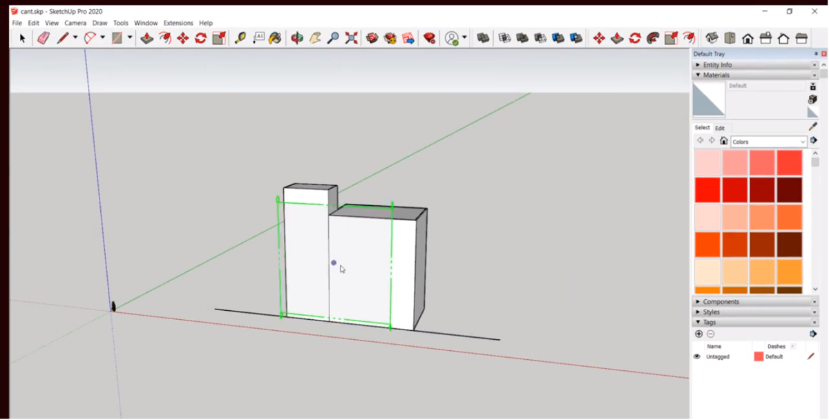Select the Union solid tool
The width and height of the screenshot is (829, 420).
click(x=522, y=39)
